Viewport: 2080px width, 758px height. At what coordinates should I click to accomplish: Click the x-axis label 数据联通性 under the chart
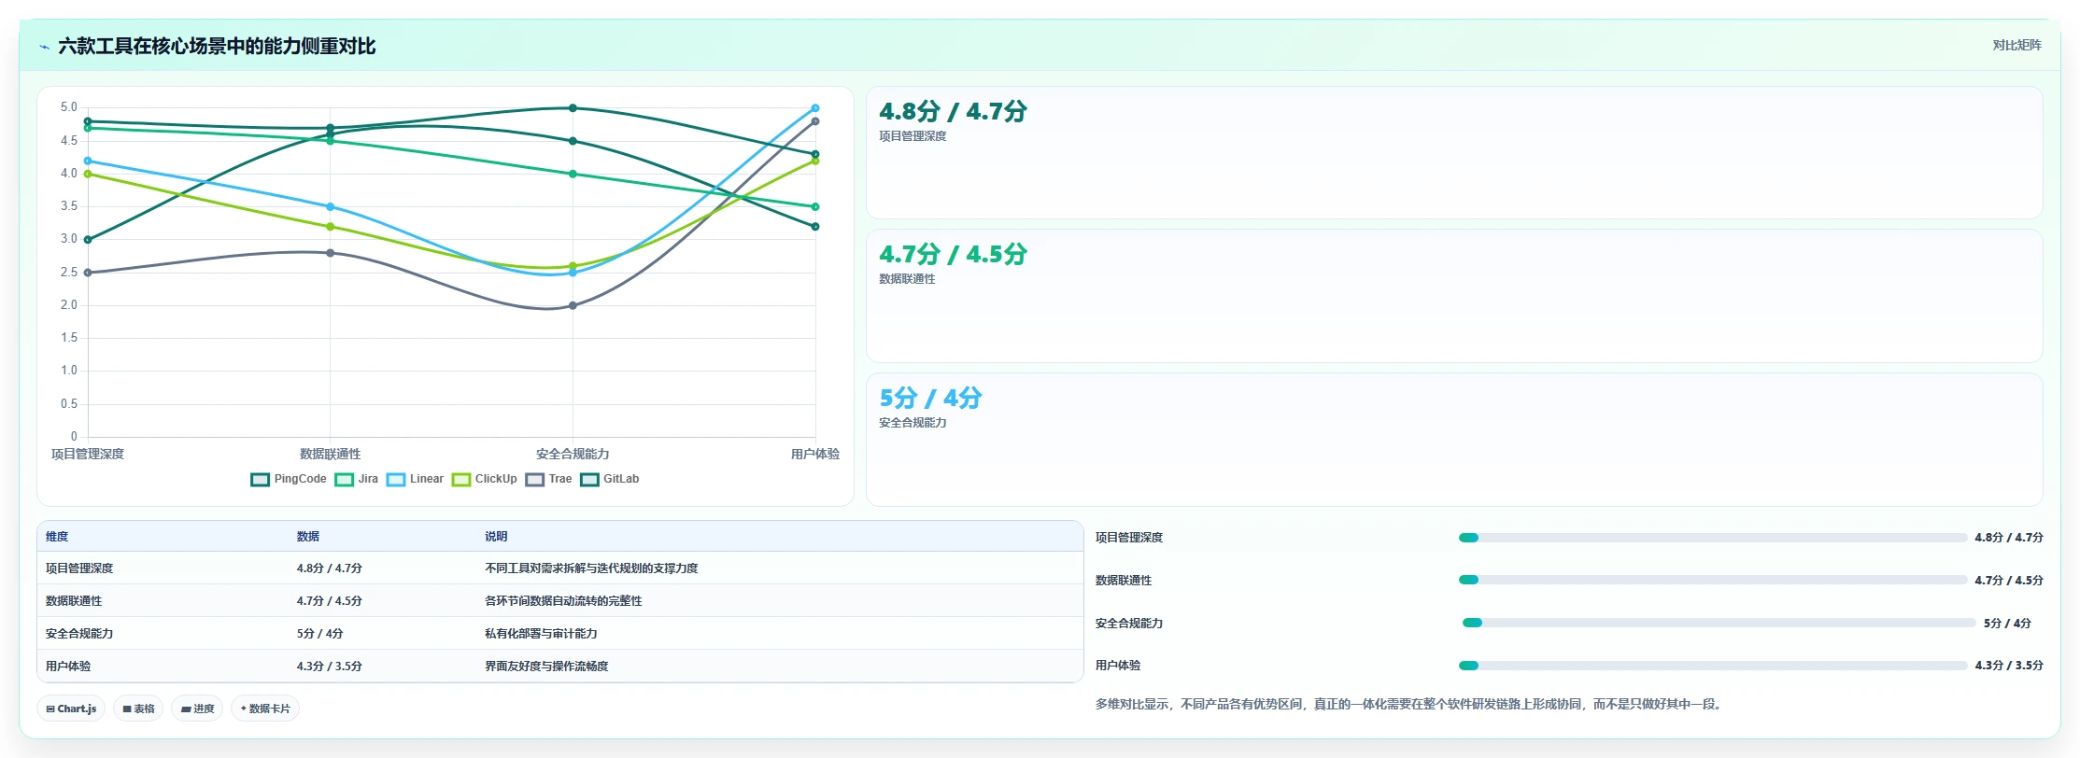[x=330, y=455]
